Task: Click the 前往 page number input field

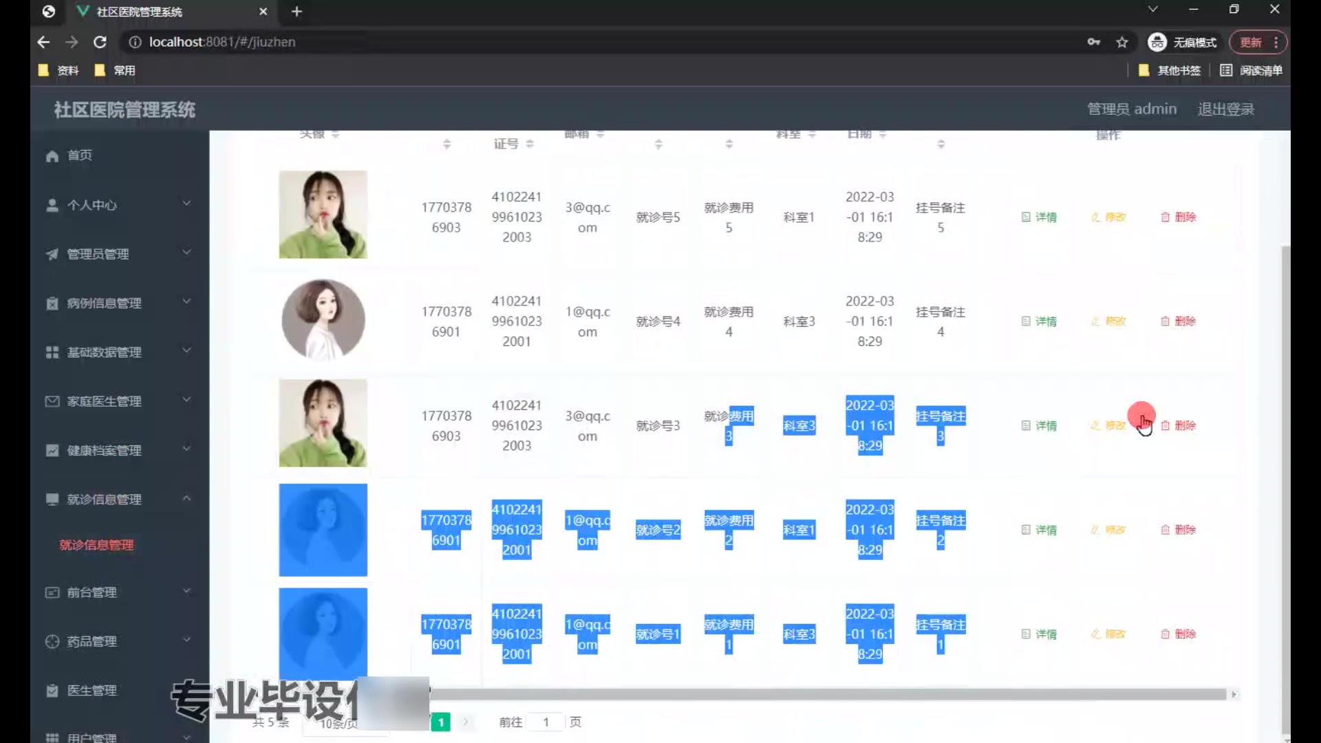Action: pyautogui.click(x=546, y=722)
